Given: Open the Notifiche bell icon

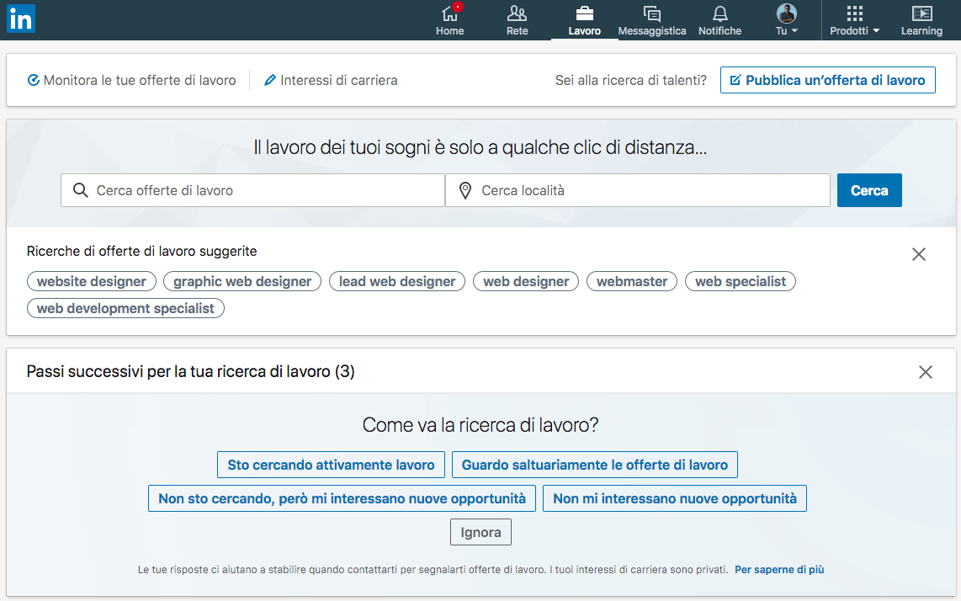Looking at the screenshot, I should [720, 13].
